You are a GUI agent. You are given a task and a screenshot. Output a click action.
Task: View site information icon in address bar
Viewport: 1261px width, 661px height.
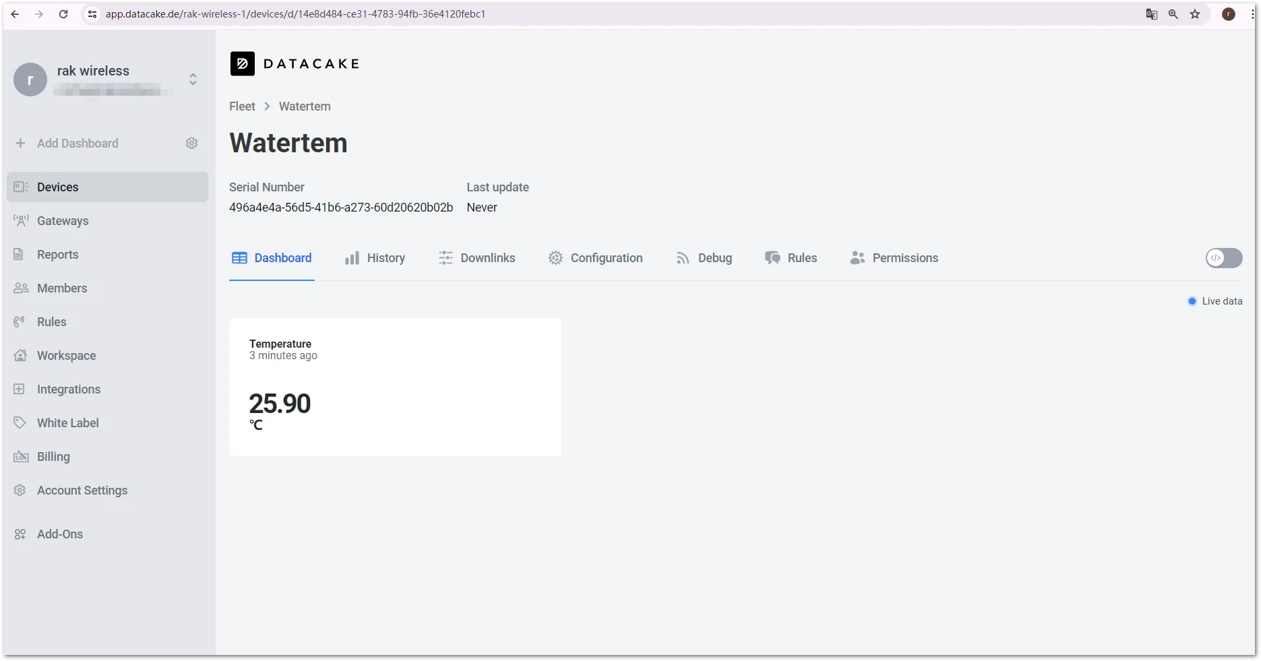click(92, 14)
